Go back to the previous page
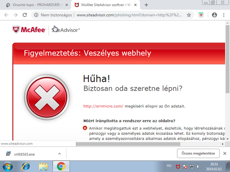The height and width of the screenshot is (172, 230). tap(6, 15)
